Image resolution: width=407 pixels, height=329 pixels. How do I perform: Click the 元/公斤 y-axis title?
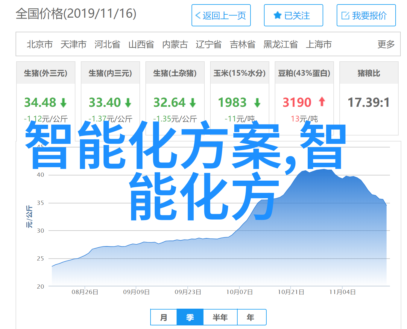[x=29, y=217]
